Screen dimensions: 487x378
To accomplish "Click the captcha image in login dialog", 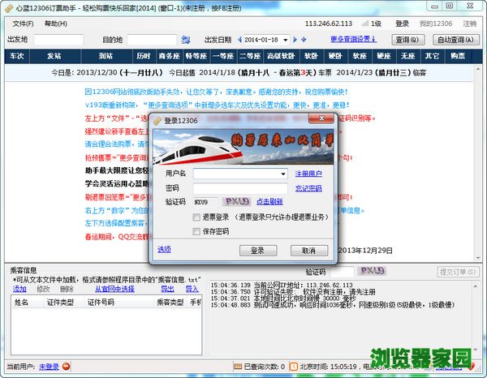I will (237, 202).
